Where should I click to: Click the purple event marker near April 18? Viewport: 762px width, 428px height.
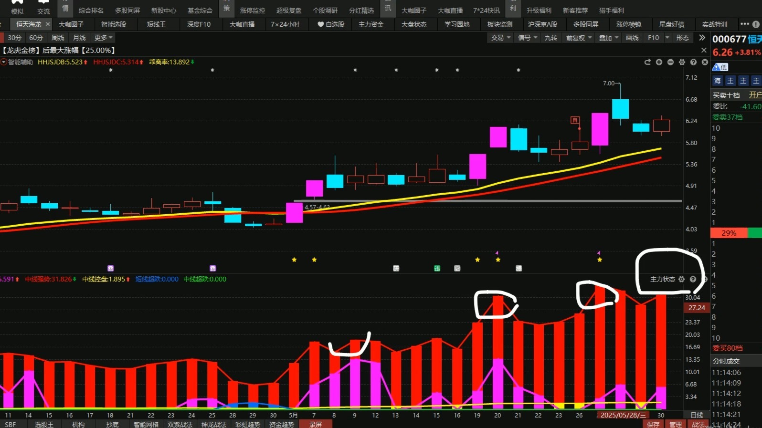coord(111,269)
